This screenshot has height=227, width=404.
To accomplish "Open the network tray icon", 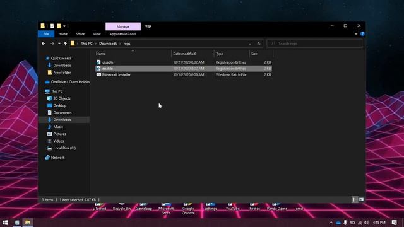I will point(360,223).
